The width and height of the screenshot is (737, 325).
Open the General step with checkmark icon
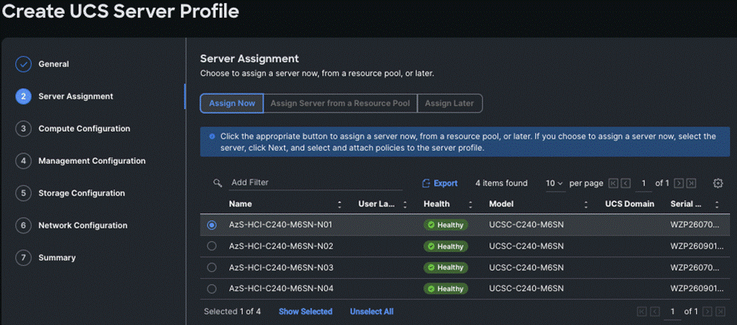click(x=23, y=64)
